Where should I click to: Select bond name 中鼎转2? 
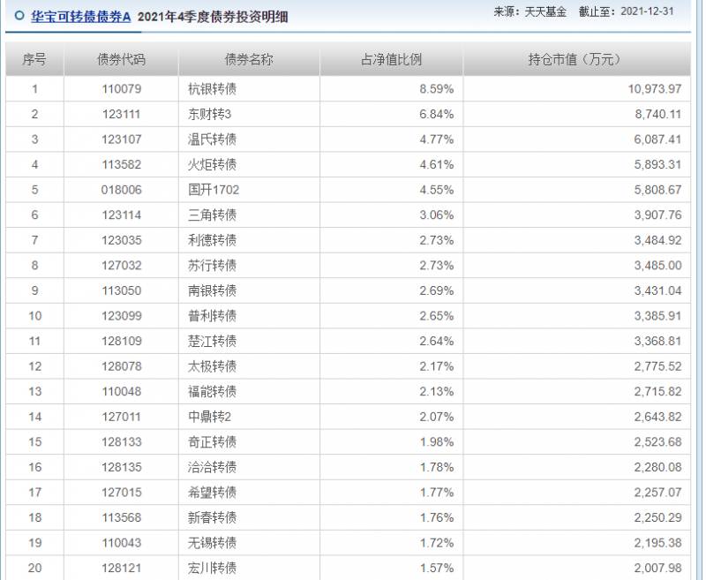point(209,417)
